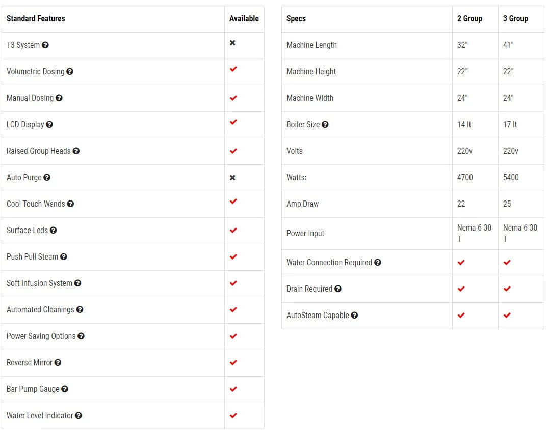Click Water Level Indicator help icon
548x430 pixels.
click(79, 415)
